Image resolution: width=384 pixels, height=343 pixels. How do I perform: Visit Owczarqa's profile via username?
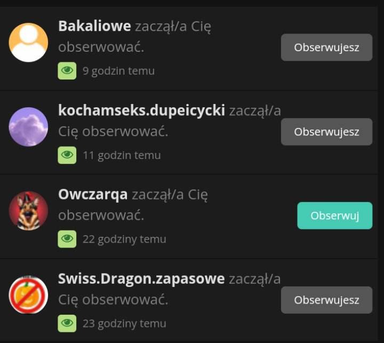(x=93, y=195)
